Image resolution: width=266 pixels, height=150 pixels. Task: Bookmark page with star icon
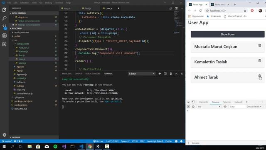[x=245, y=11]
